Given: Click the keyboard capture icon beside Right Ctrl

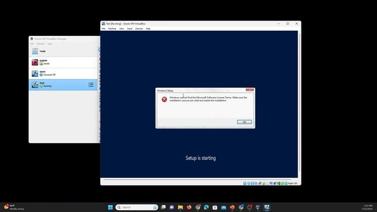Looking at the screenshot, I should click(x=286, y=183).
